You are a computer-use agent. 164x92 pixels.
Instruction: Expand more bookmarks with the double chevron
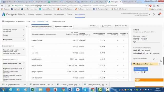pos(146,9)
